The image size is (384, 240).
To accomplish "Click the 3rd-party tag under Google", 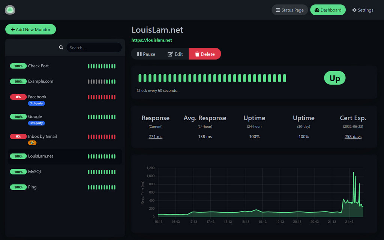I will coord(36,123).
